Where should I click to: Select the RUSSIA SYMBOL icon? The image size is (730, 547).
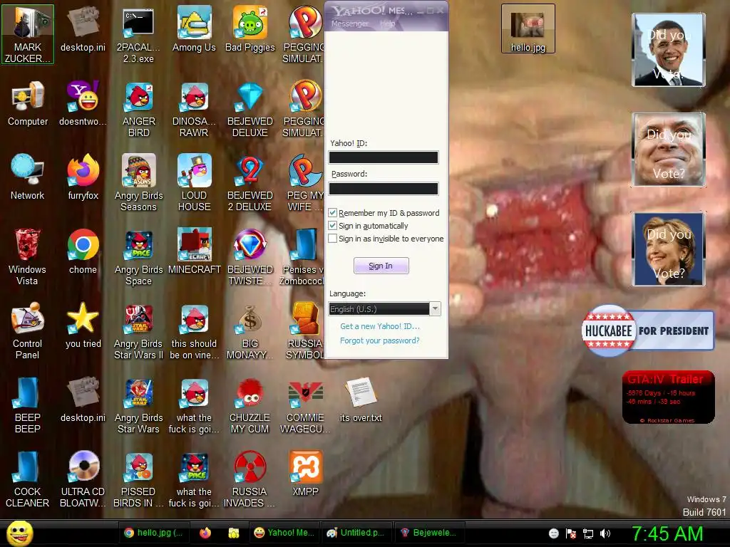[x=305, y=331]
